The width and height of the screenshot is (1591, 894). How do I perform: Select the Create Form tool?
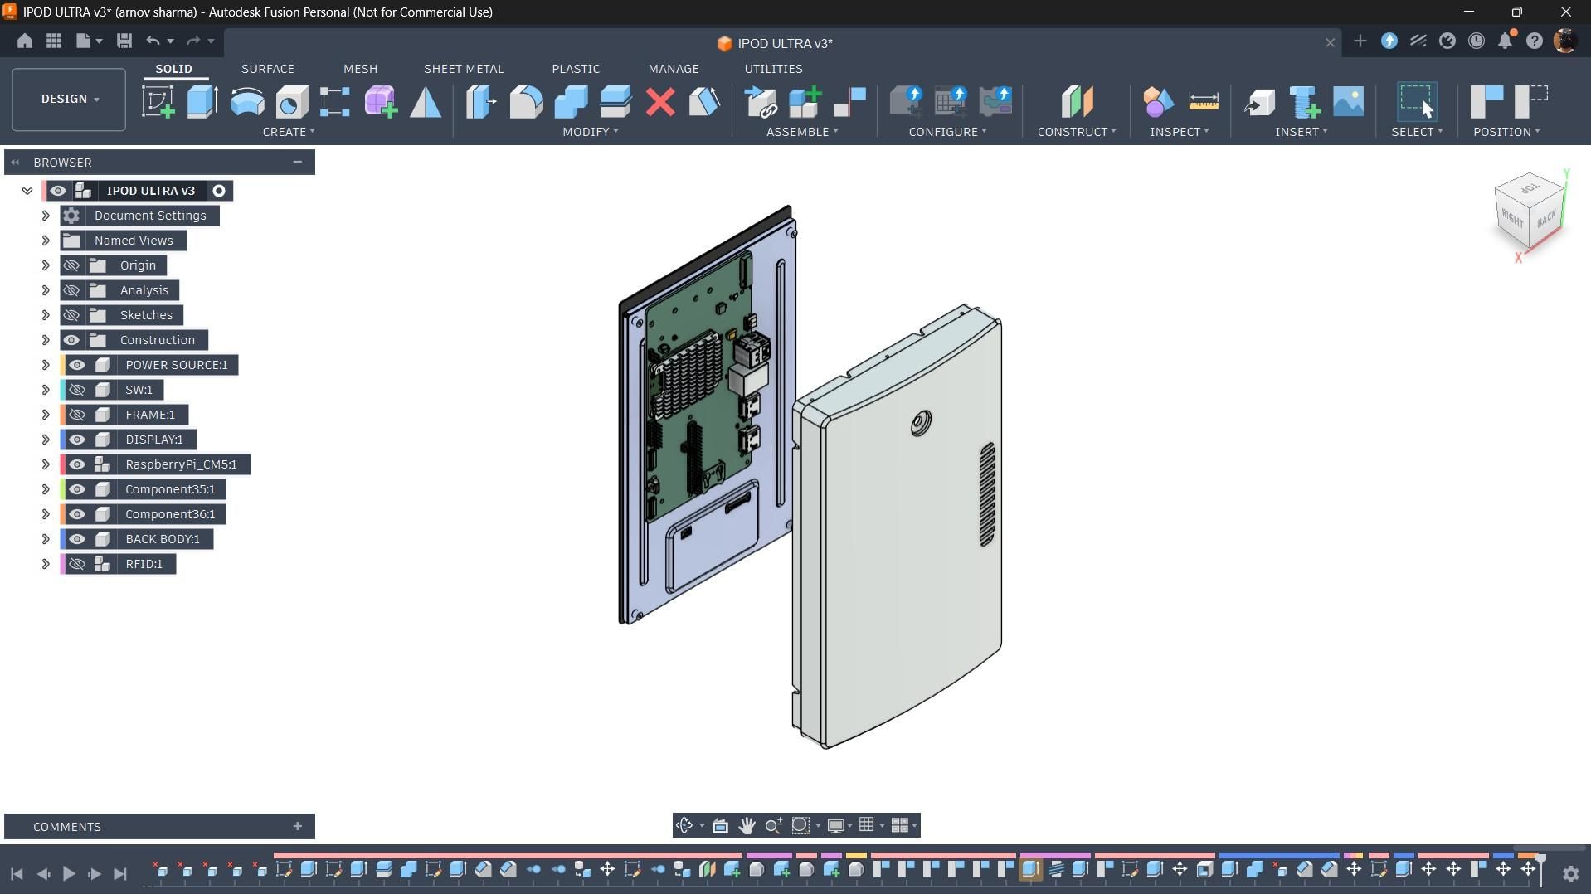(381, 102)
